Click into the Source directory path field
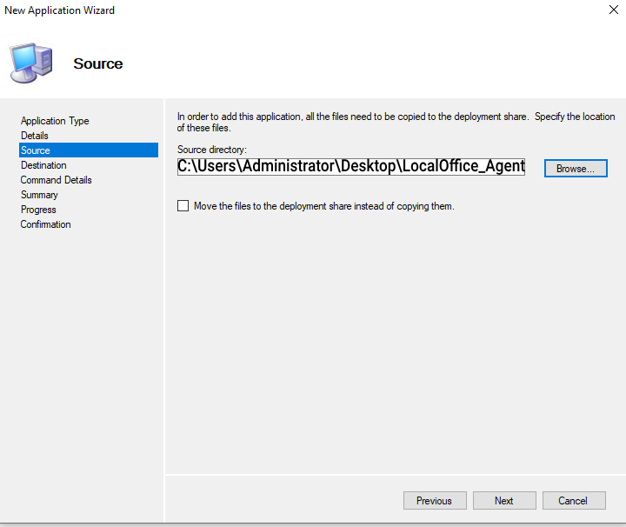 point(351,166)
